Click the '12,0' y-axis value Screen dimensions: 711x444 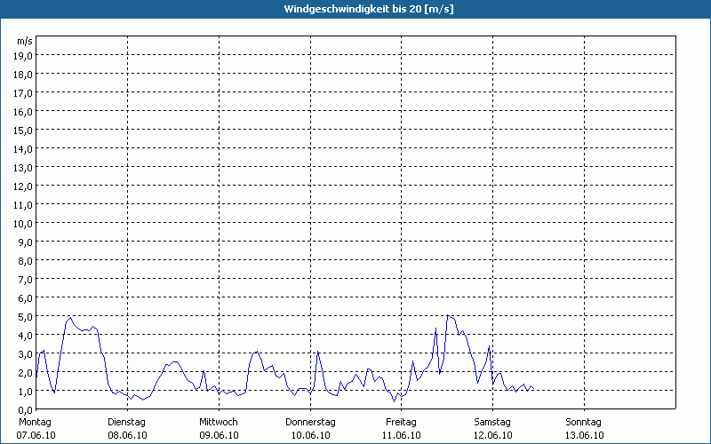click(x=23, y=186)
